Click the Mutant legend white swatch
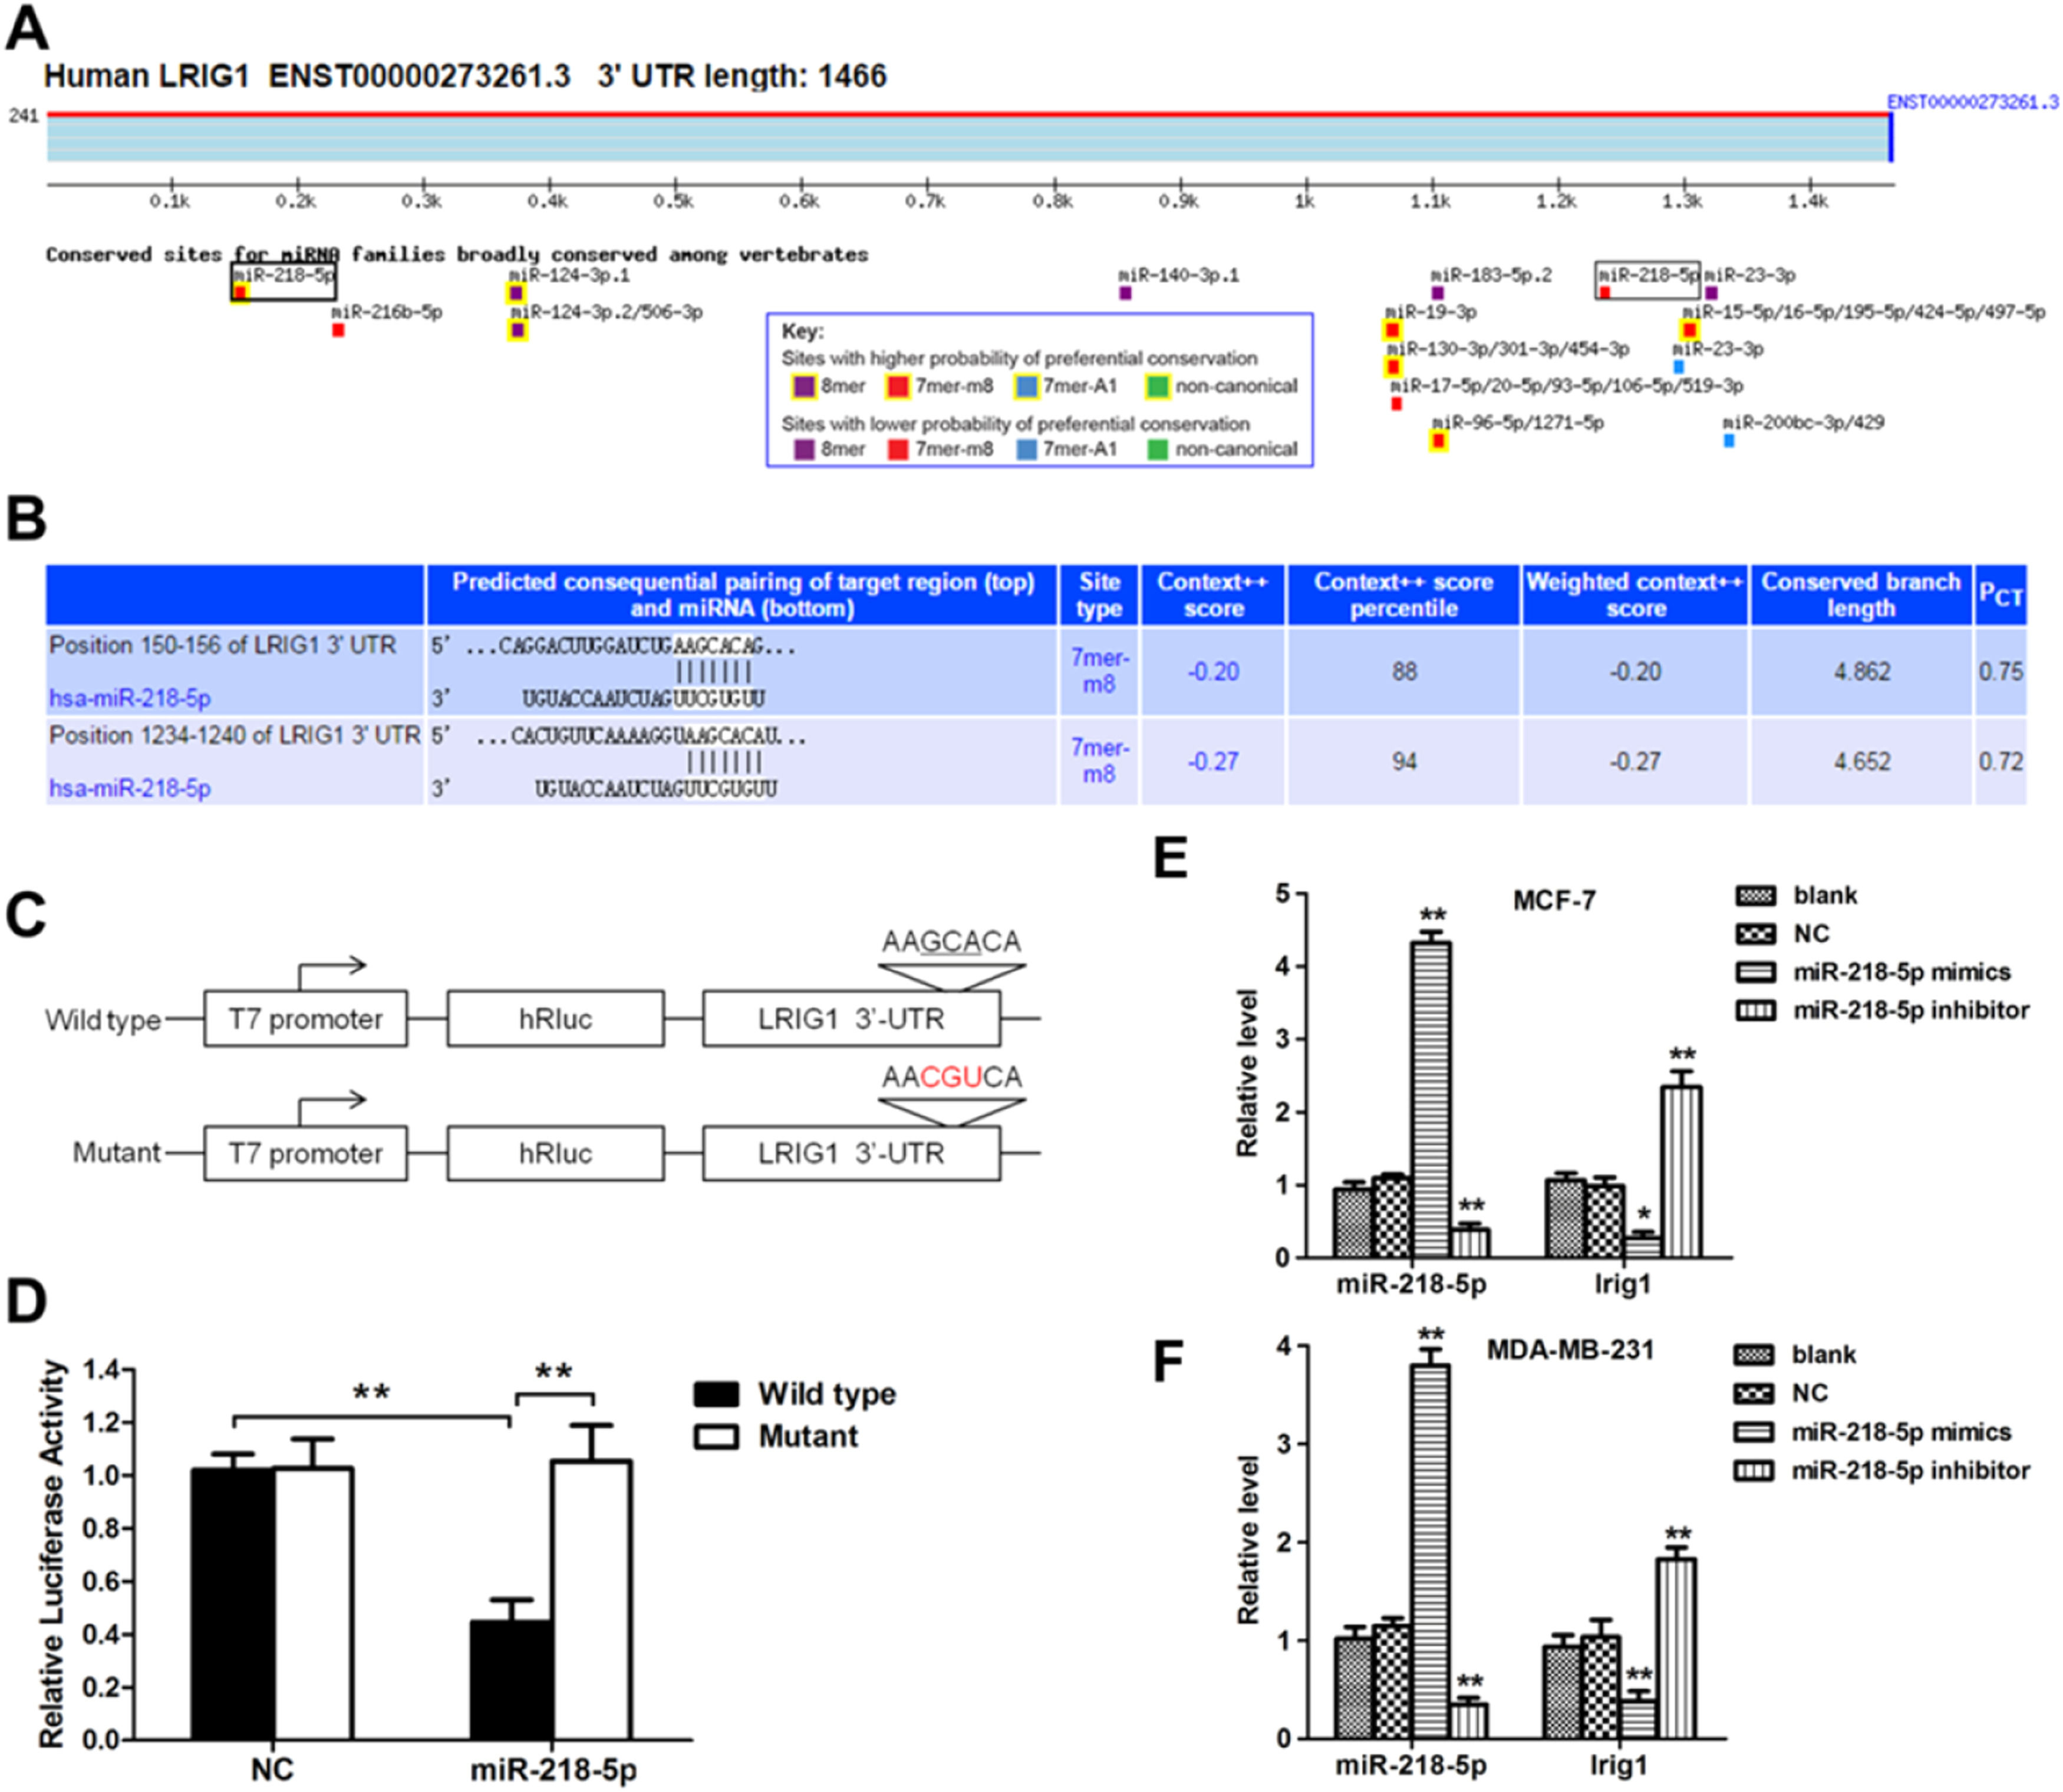Image resolution: width=2063 pixels, height=1792 pixels. 716,1437
